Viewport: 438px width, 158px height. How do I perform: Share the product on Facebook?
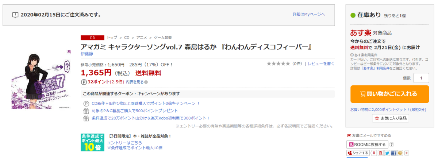coord(394,153)
